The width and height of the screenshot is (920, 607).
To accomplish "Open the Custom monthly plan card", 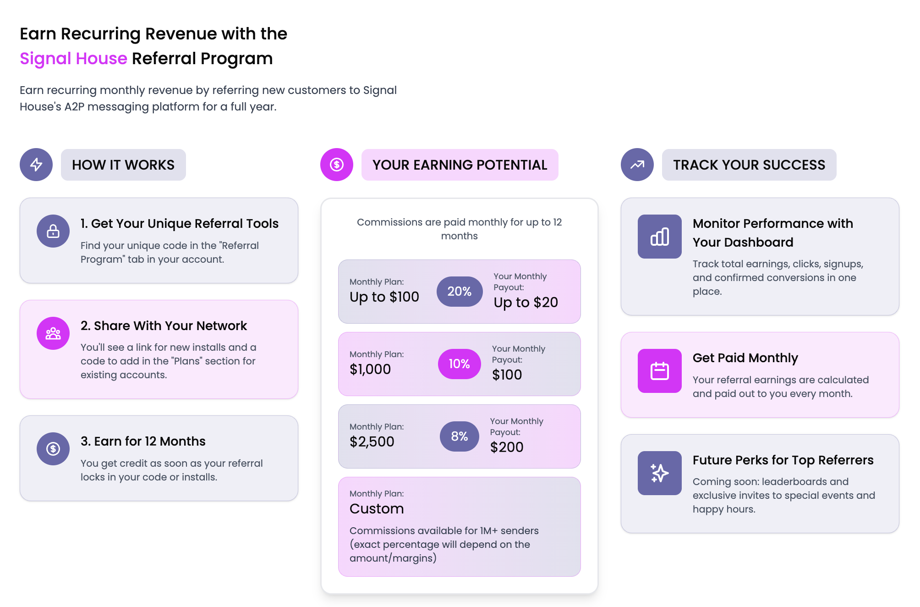I will (459, 526).
